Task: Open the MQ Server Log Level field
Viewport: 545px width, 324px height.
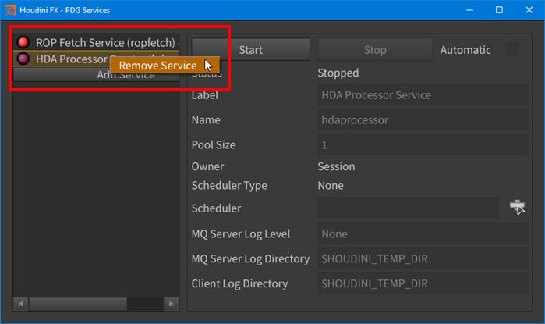Action: point(423,233)
